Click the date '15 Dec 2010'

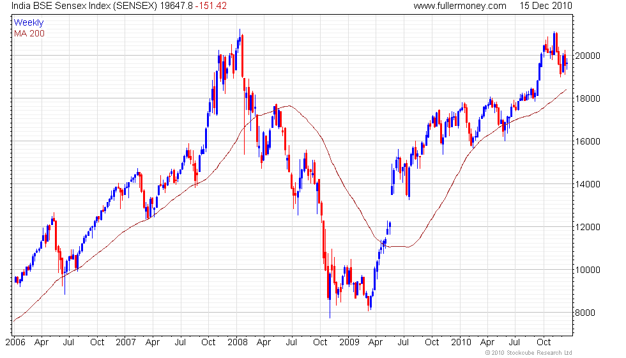[x=546, y=6]
